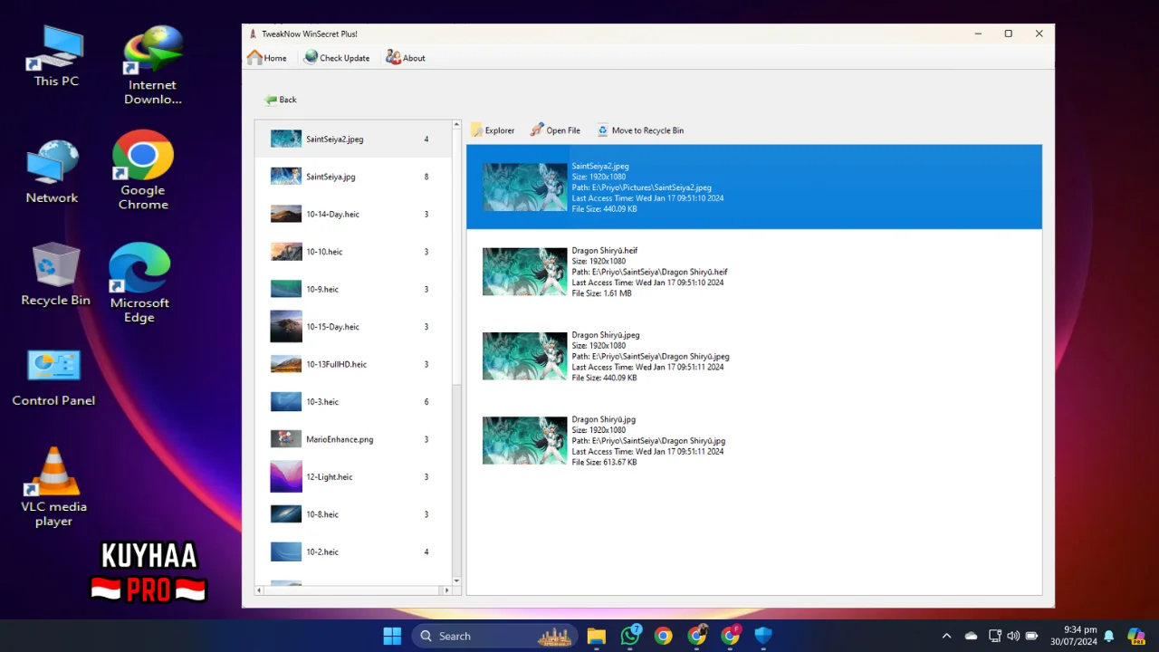Click the Open File button
The height and width of the screenshot is (652, 1159).
pos(555,130)
